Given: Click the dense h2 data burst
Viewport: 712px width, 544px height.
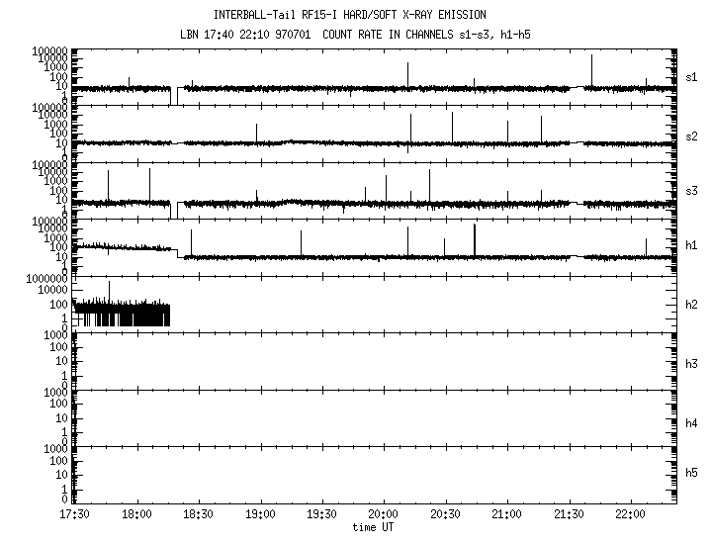Looking at the screenshot, I should coord(122,314).
